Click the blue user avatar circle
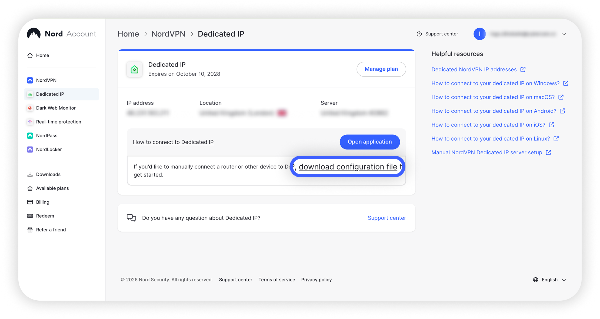 [x=480, y=34]
